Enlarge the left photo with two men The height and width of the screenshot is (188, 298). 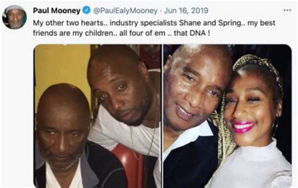click(97, 115)
